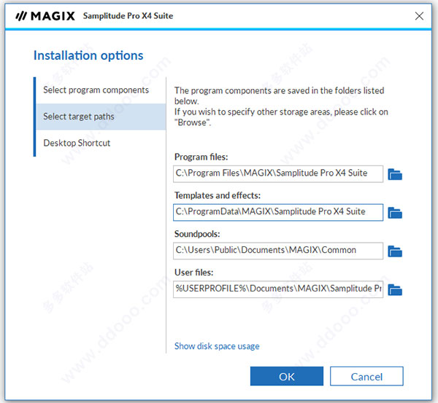Confirm installation options with OK
This screenshot has width=438, height=403.
tap(287, 377)
